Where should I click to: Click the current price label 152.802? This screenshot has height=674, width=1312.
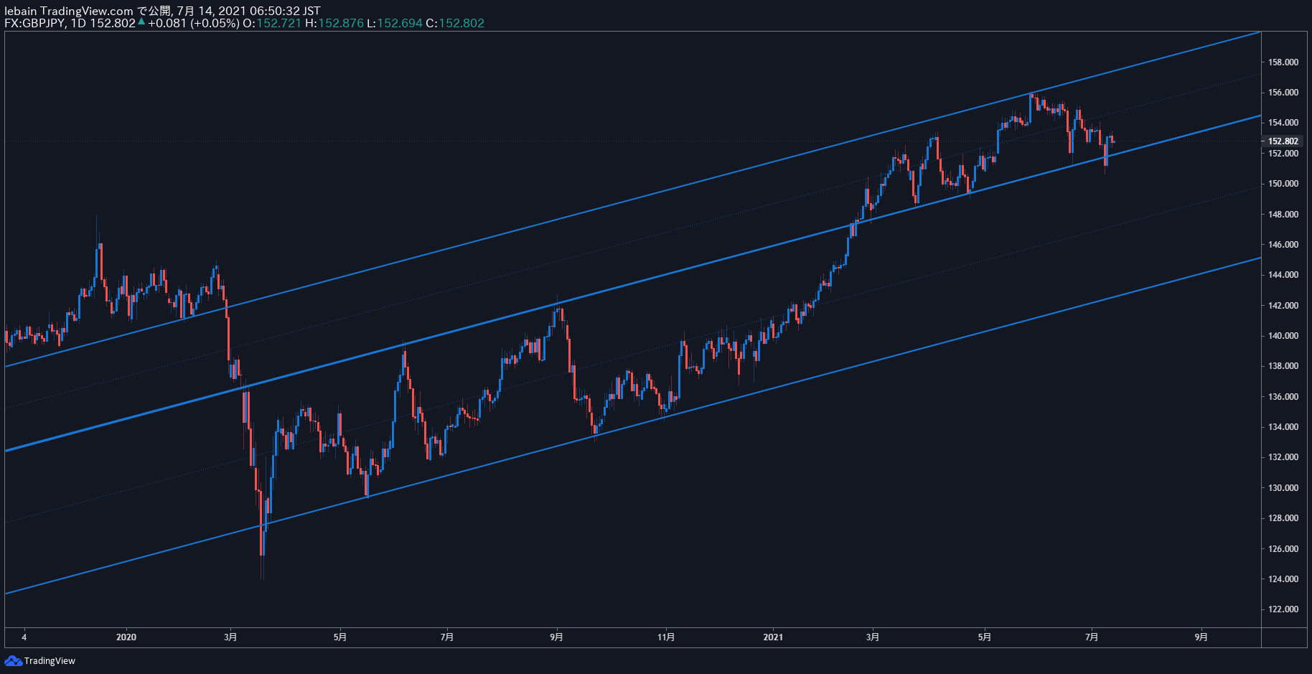coord(1283,141)
